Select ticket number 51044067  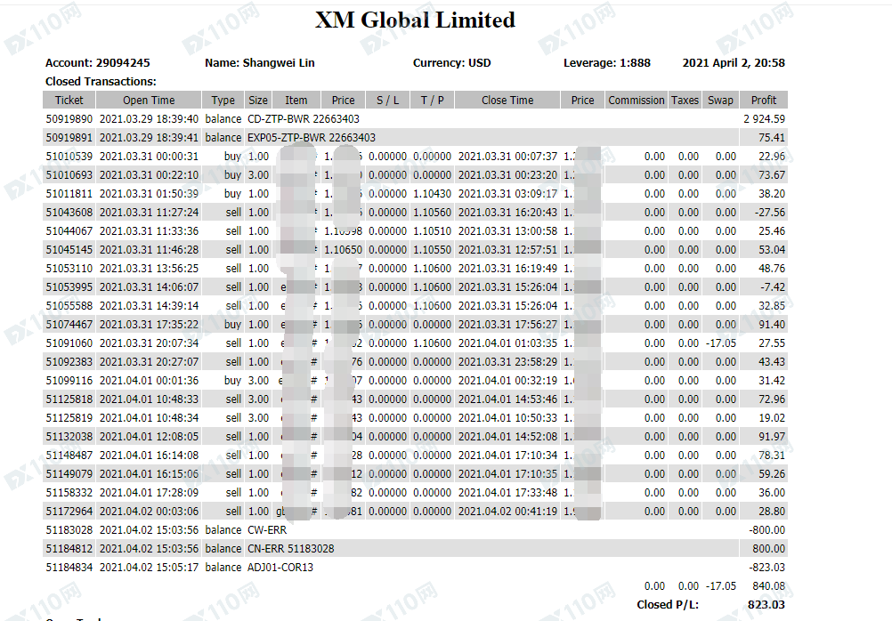click(69, 231)
